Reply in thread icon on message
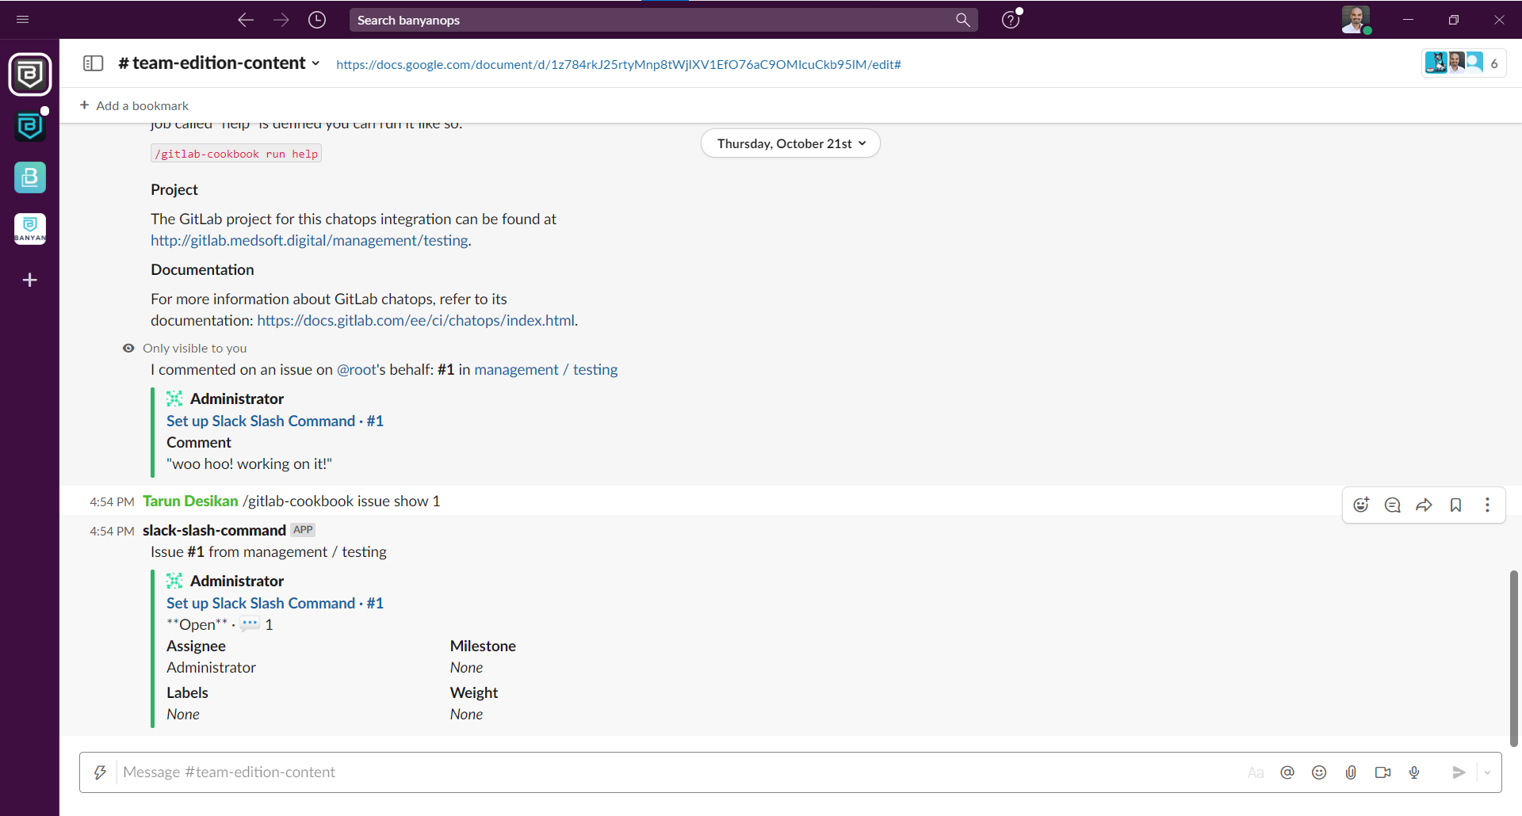The height and width of the screenshot is (816, 1522). tap(1392, 505)
